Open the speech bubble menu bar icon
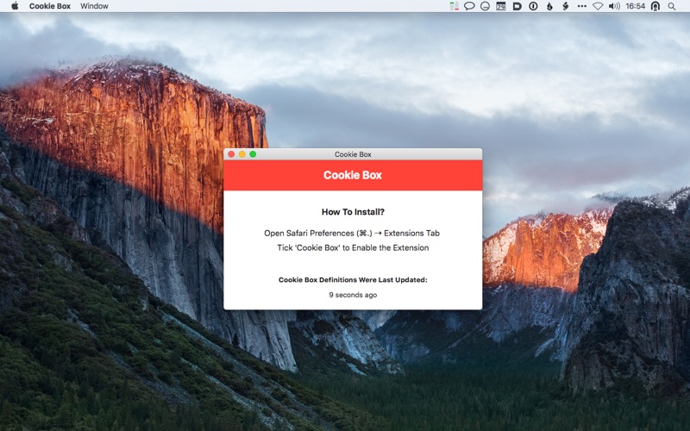Image resolution: width=690 pixels, height=431 pixels. coord(469,6)
